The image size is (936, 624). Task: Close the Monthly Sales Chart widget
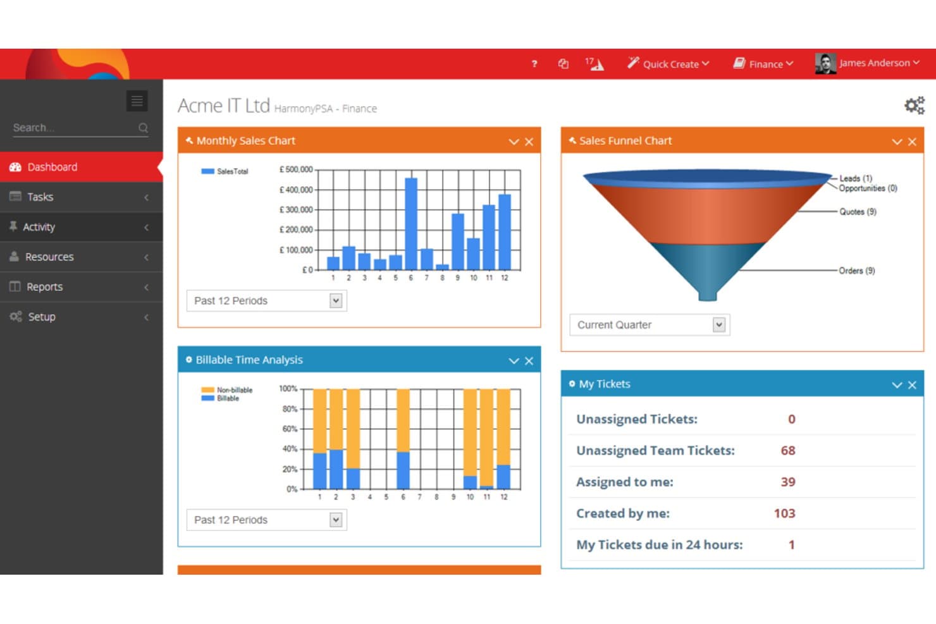coord(529,142)
